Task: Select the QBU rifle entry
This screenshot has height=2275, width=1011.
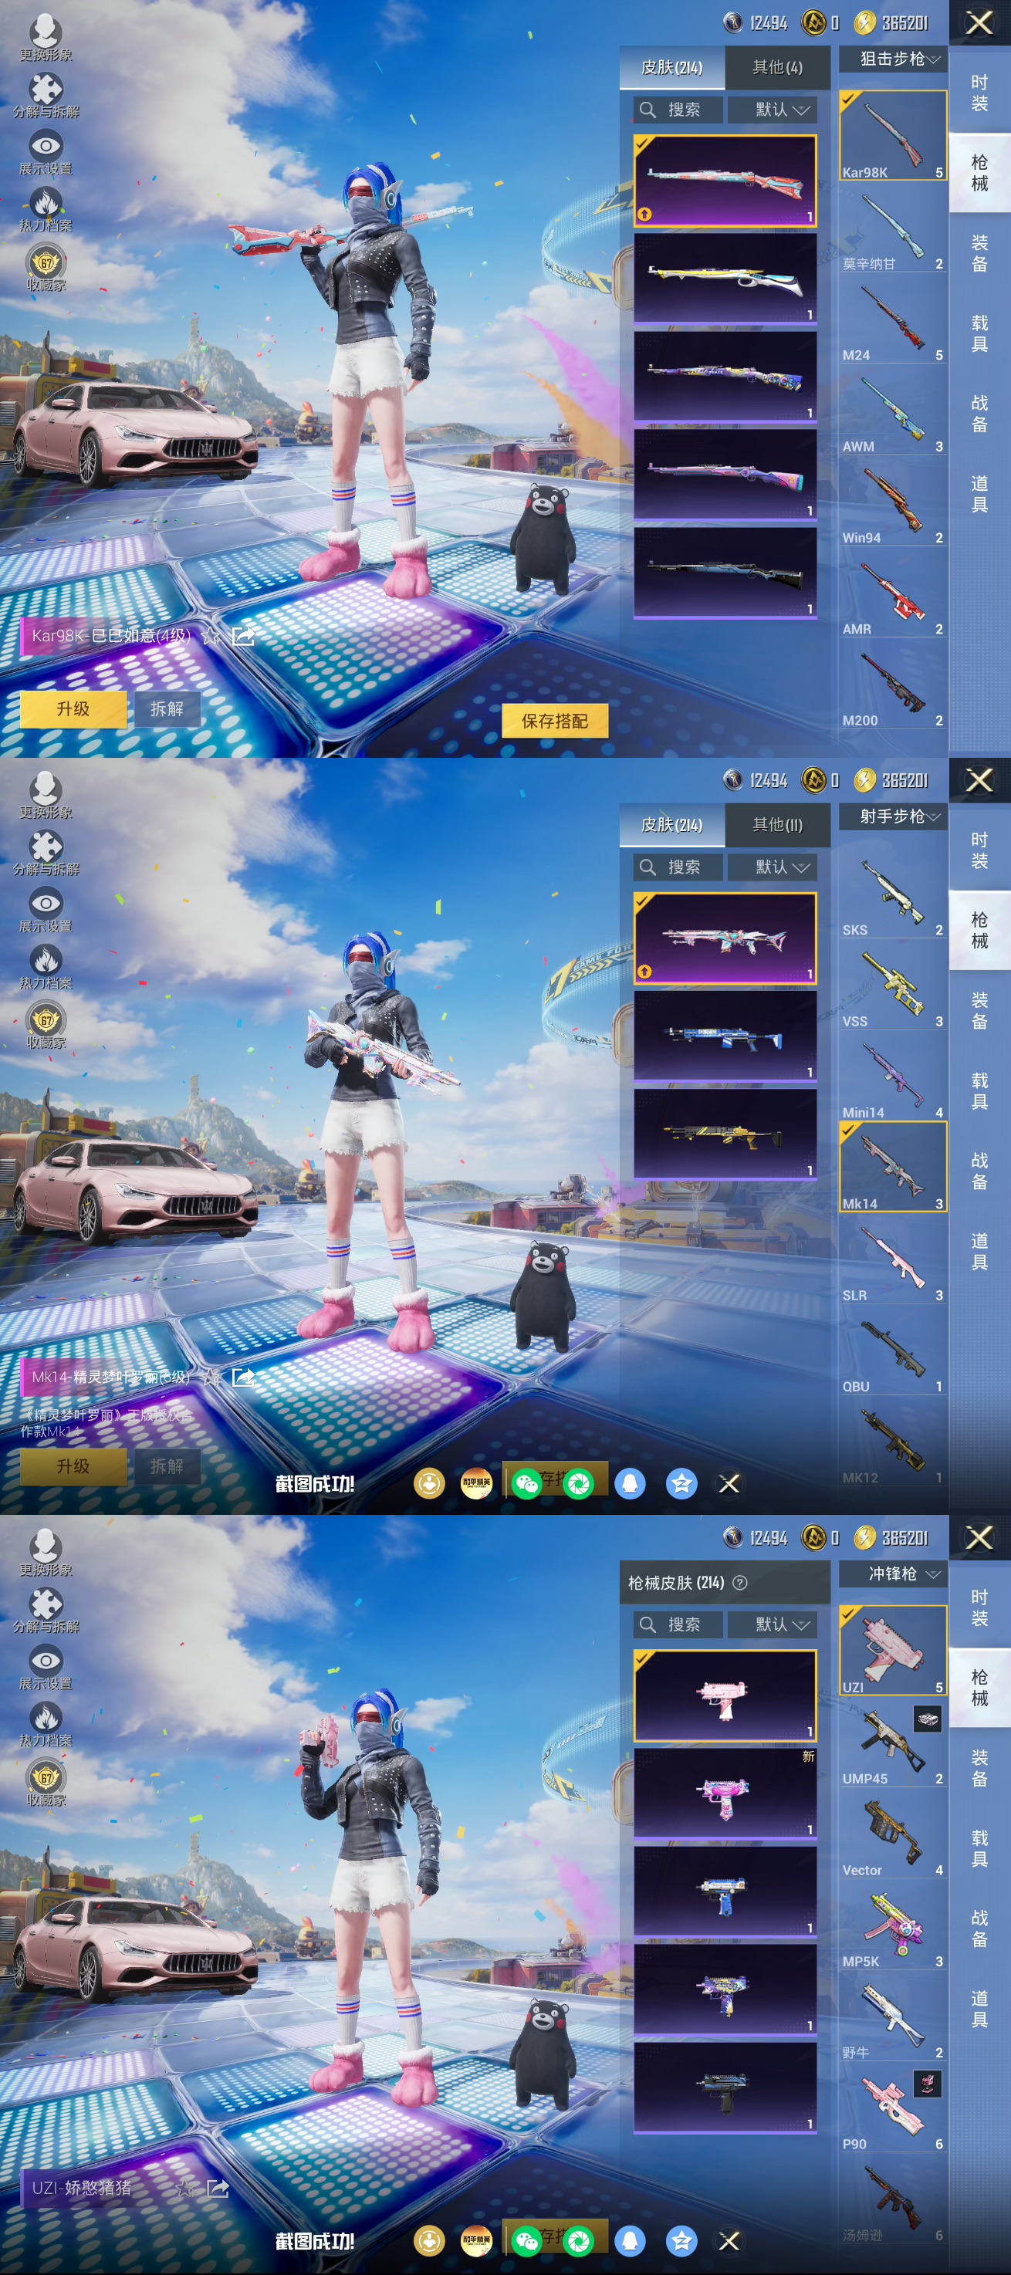Action: (x=893, y=1350)
